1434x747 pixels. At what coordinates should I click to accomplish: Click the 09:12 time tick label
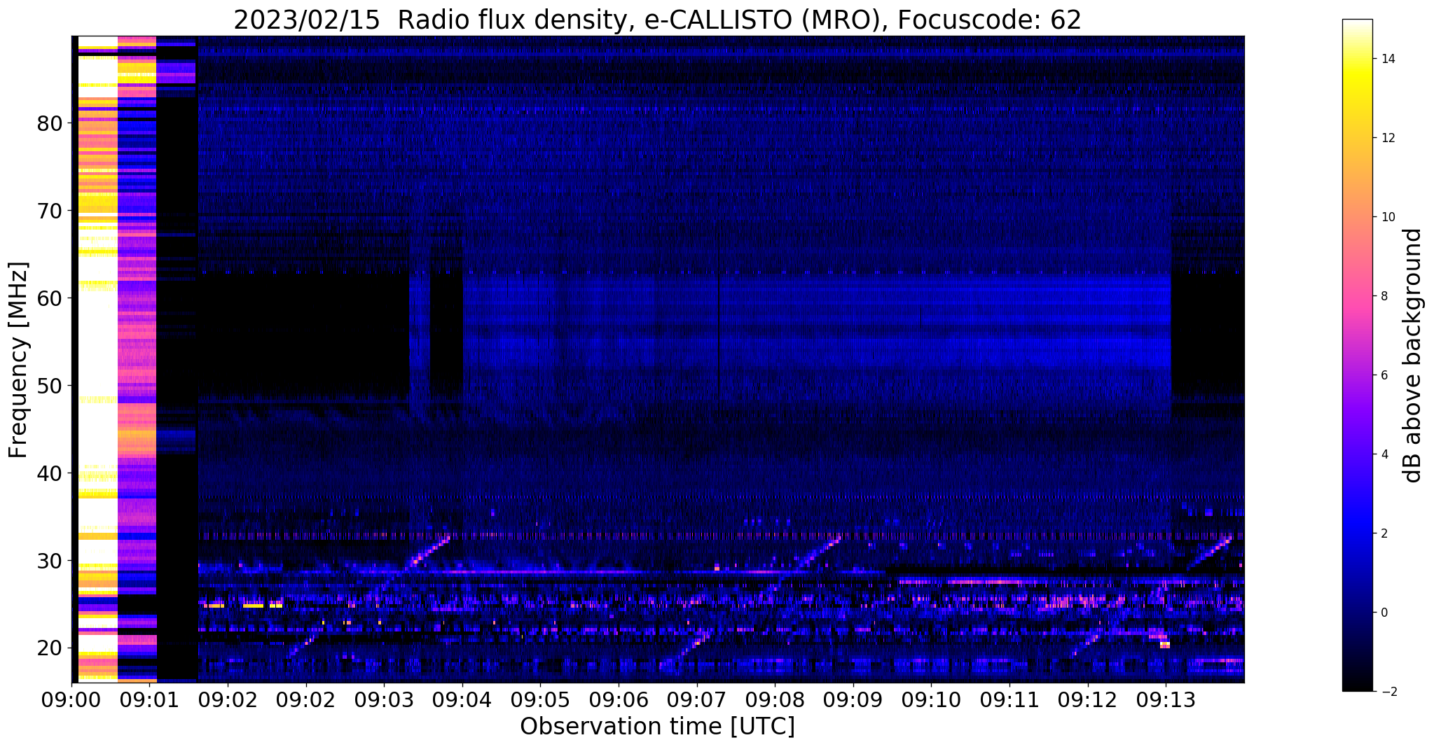[x=1088, y=700]
